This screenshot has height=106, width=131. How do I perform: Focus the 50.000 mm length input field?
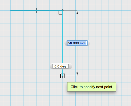[77, 43]
